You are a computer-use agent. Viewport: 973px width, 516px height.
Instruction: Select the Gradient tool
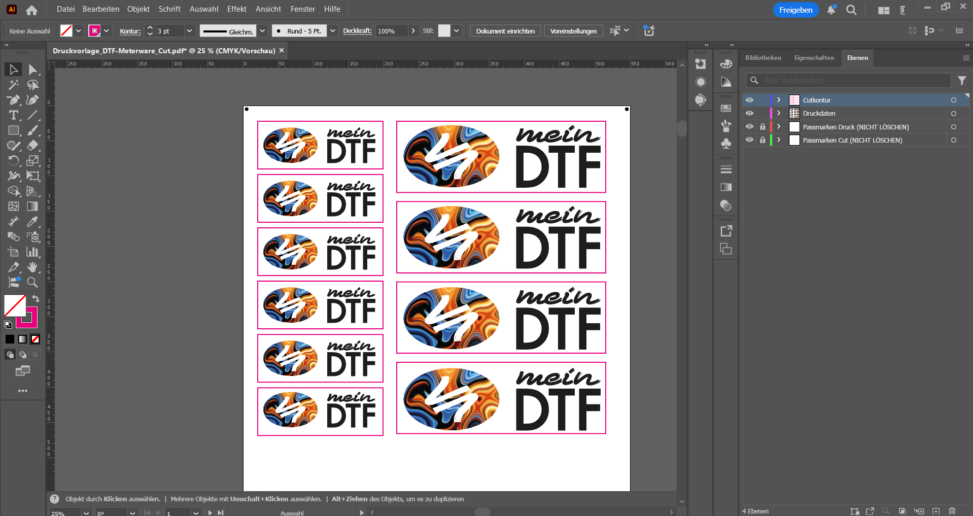(32, 207)
